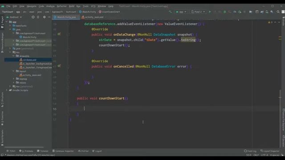This screenshot has width=285, height=160.
Task: Open the app run configuration dropdown
Action: point(181,12)
